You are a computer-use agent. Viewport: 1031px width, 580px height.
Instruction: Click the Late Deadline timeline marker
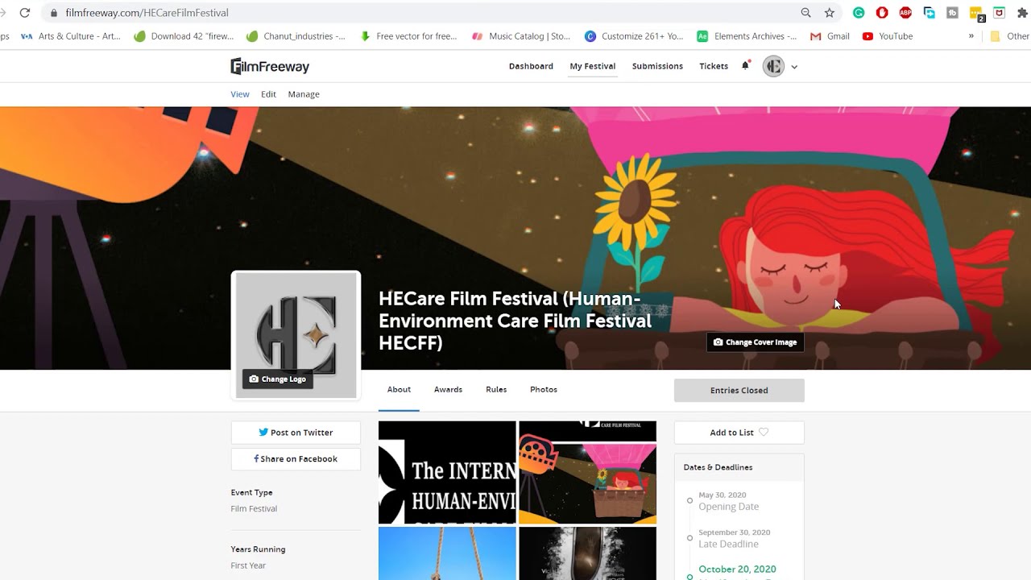point(689,538)
